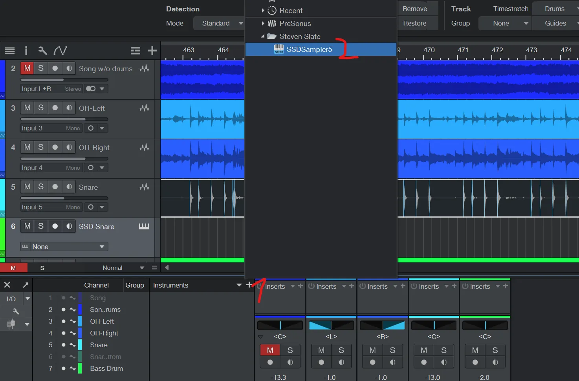Click the keyboard icon on SSD Snare track
The height and width of the screenshot is (381, 579).
click(x=144, y=226)
